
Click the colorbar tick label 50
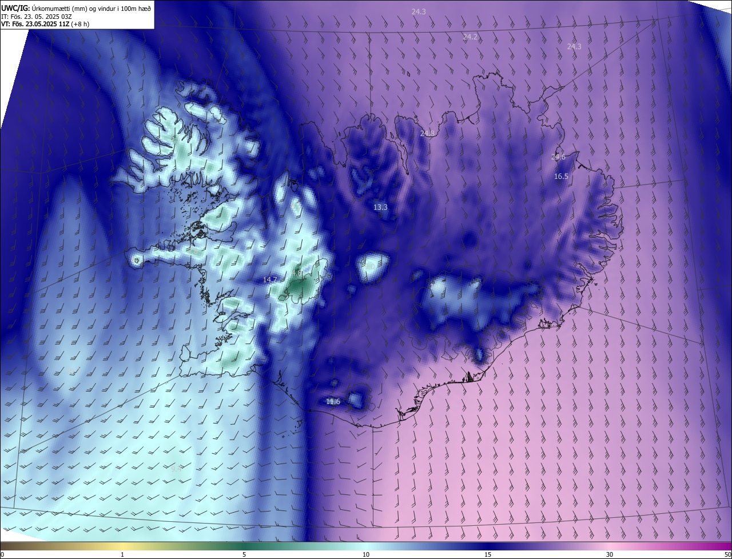click(727, 554)
